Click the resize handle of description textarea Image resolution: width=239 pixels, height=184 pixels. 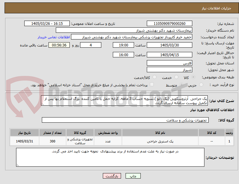42,104
